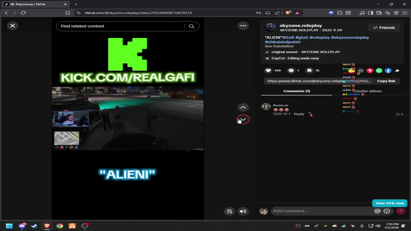Share video via Facebook
Screen dimensions: 411x231
[x=388, y=71]
